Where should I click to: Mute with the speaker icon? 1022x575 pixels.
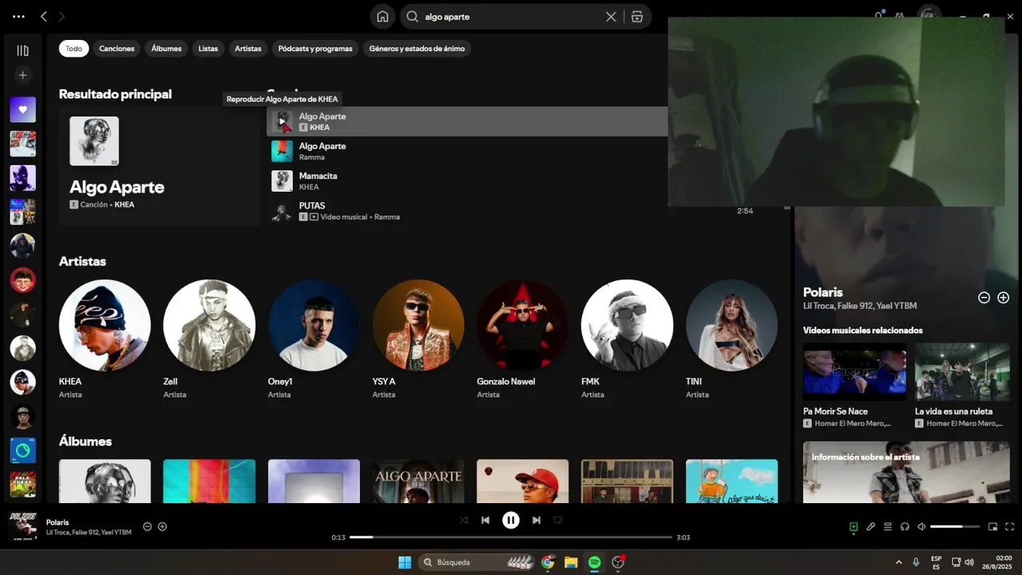click(921, 526)
